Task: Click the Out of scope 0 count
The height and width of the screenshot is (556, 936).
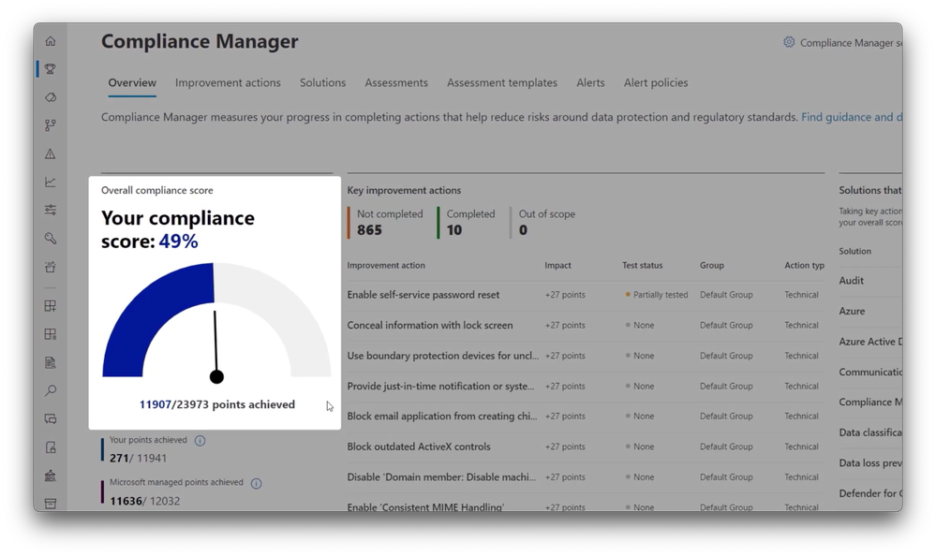Action: (523, 230)
